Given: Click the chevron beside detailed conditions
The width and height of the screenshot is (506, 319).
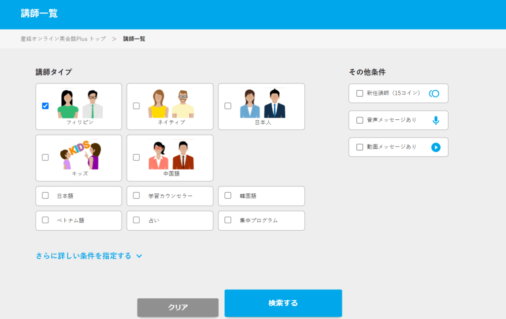Looking at the screenshot, I should point(139,256).
